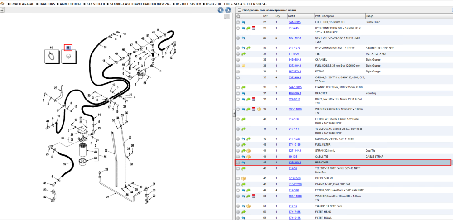Select callout 45 label in diagram
453x220 pixels.
(x=68, y=48)
